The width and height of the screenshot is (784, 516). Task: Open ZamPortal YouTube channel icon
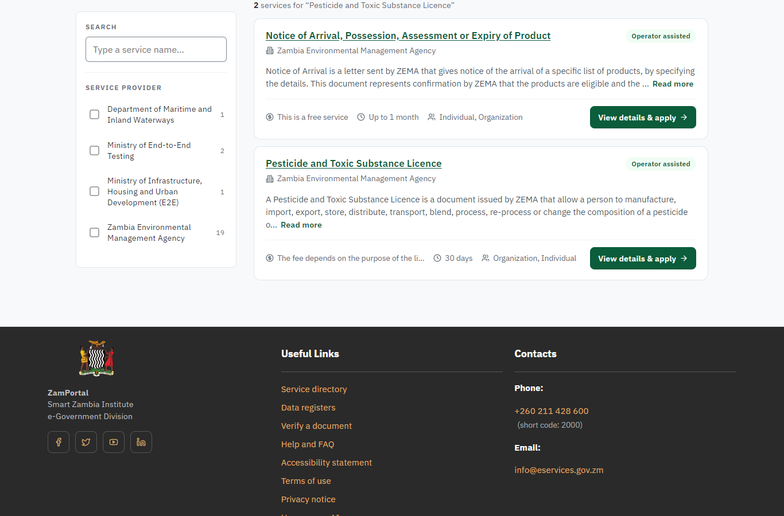(x=114, y=442)
